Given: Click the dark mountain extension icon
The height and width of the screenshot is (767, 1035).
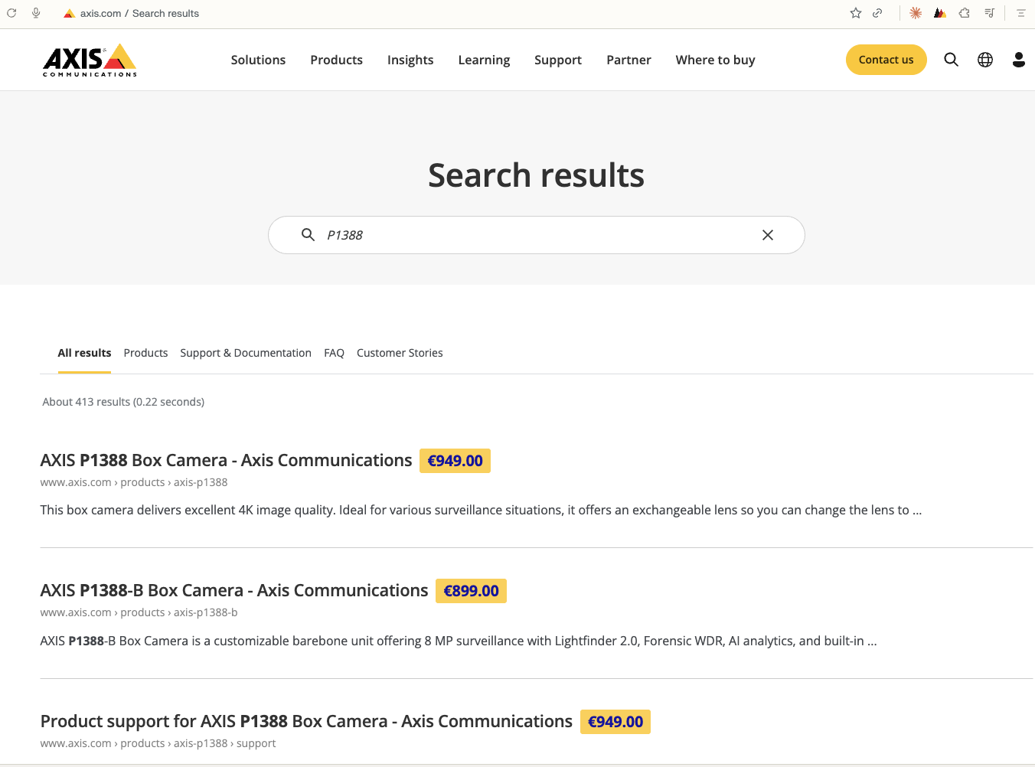Looking at the screenshot, I should pyautogui.click(x=940, y=13).
